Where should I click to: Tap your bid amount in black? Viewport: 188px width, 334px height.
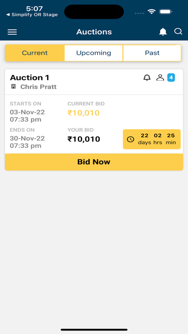pos(83,139)
